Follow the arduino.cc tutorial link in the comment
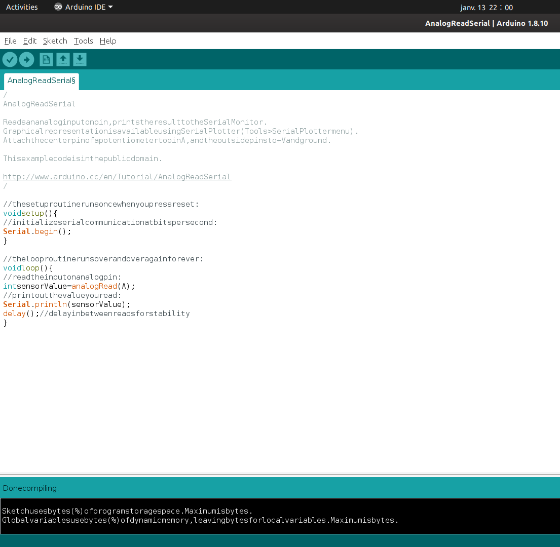This screenshot has height=547, width=560. point(117,177)
